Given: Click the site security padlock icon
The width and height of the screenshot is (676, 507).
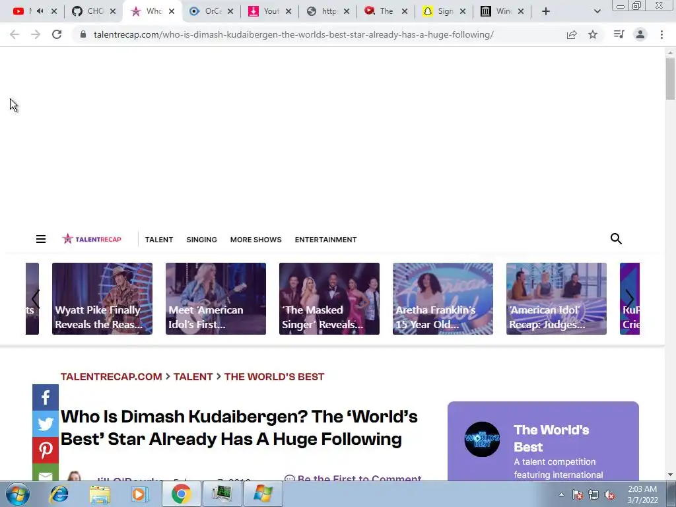Looking at the screenshot, I should coord(83,34).
